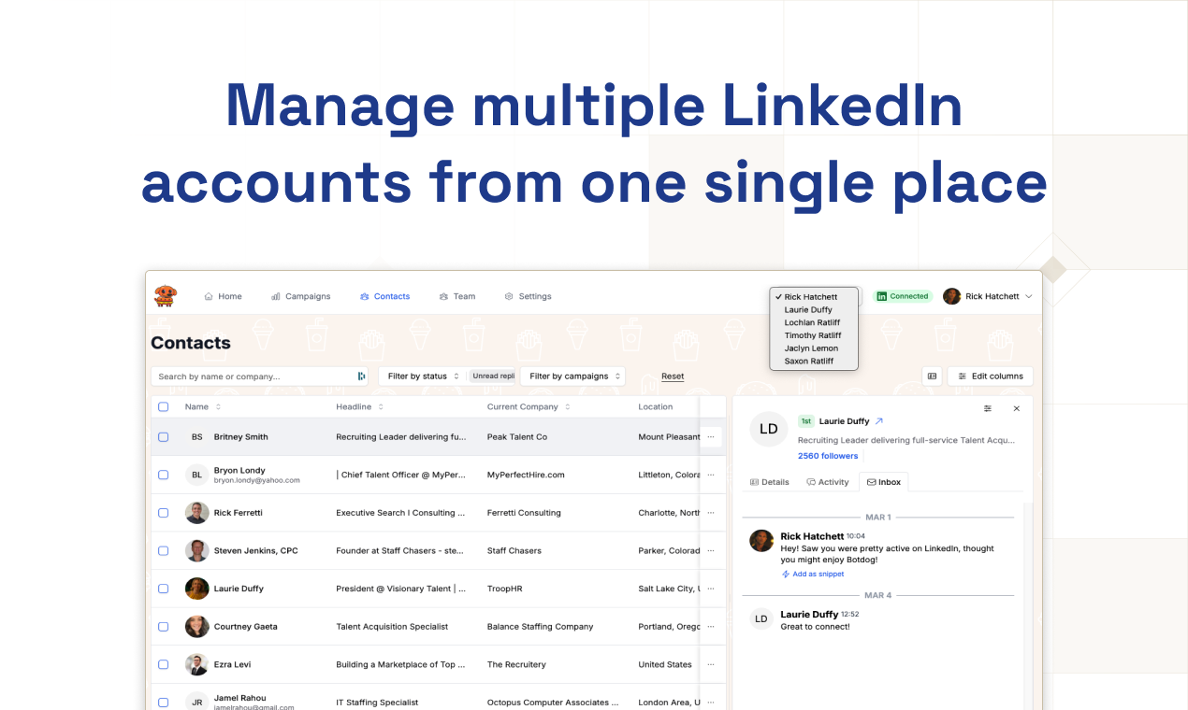Open more options for Britney Smith row
Image resolution: width=1188 pixels, height=710 pixels.
pos(711,436)
